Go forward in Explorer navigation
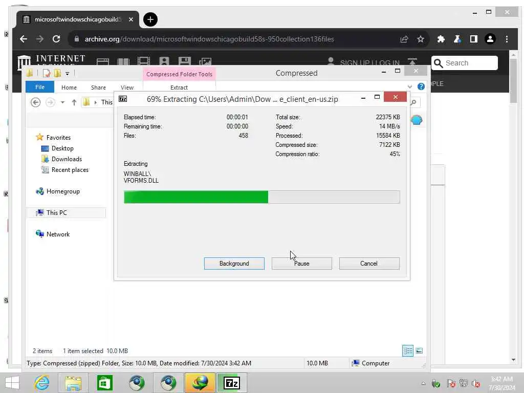Screen dimensions: 524x393 point(50,102)
